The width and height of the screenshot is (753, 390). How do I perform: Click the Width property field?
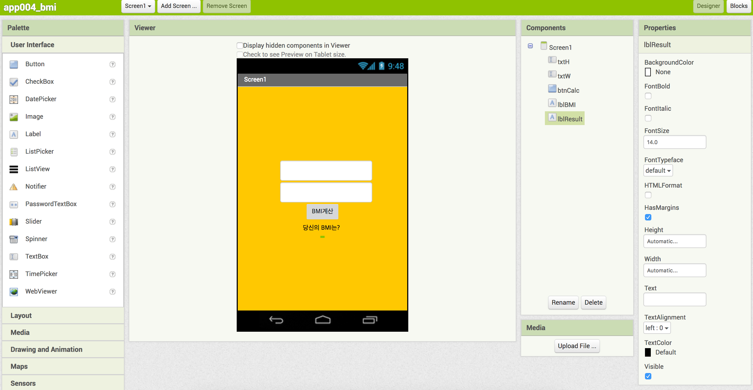(674, 271)
